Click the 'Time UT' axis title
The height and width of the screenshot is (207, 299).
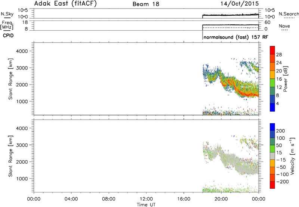pyautogui.click(x=146, y=205)
